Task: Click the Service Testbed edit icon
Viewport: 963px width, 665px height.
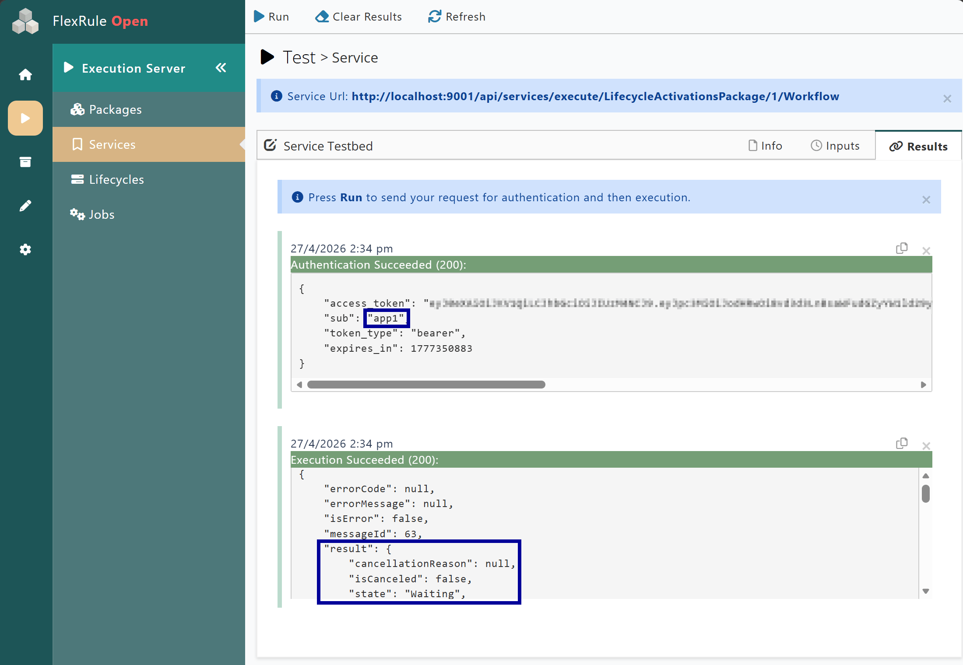Action: (270, 145)
